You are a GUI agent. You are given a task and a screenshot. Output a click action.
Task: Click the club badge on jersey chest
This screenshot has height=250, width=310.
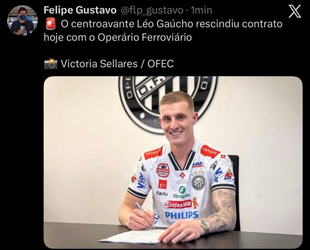point(198,182)
